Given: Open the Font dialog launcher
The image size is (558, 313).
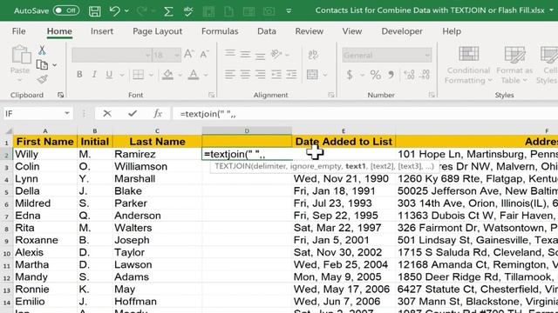Looking at the screenshot, I should [x=212, y=95].
